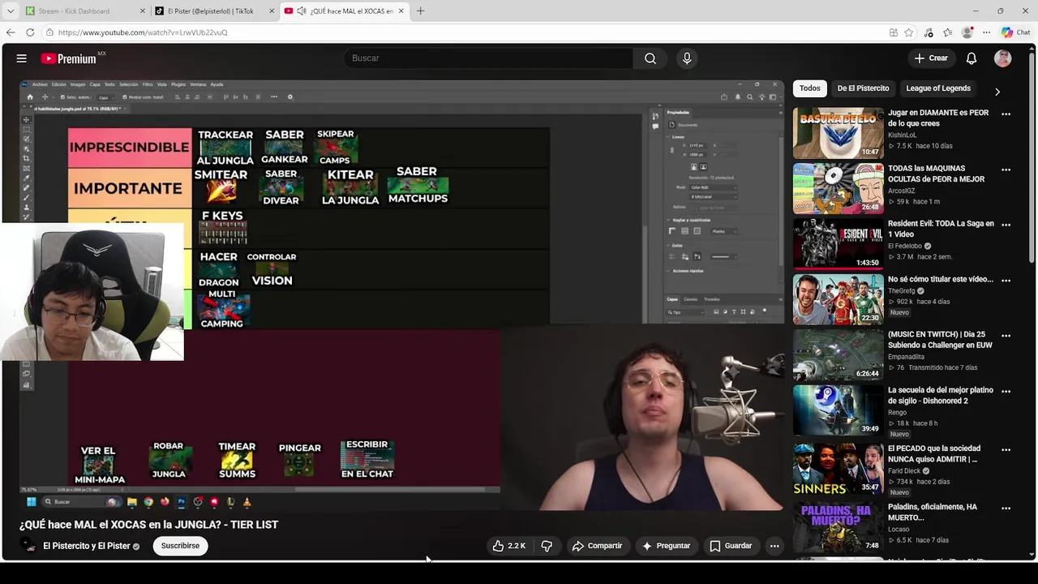Click the Preguntar button
This screenshot has height=584, width=1038.
tap(667, 546)
